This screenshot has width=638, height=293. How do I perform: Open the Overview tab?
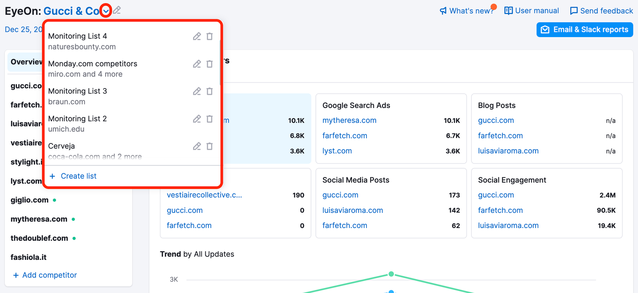pyautogui.click(x=26, y=62)
